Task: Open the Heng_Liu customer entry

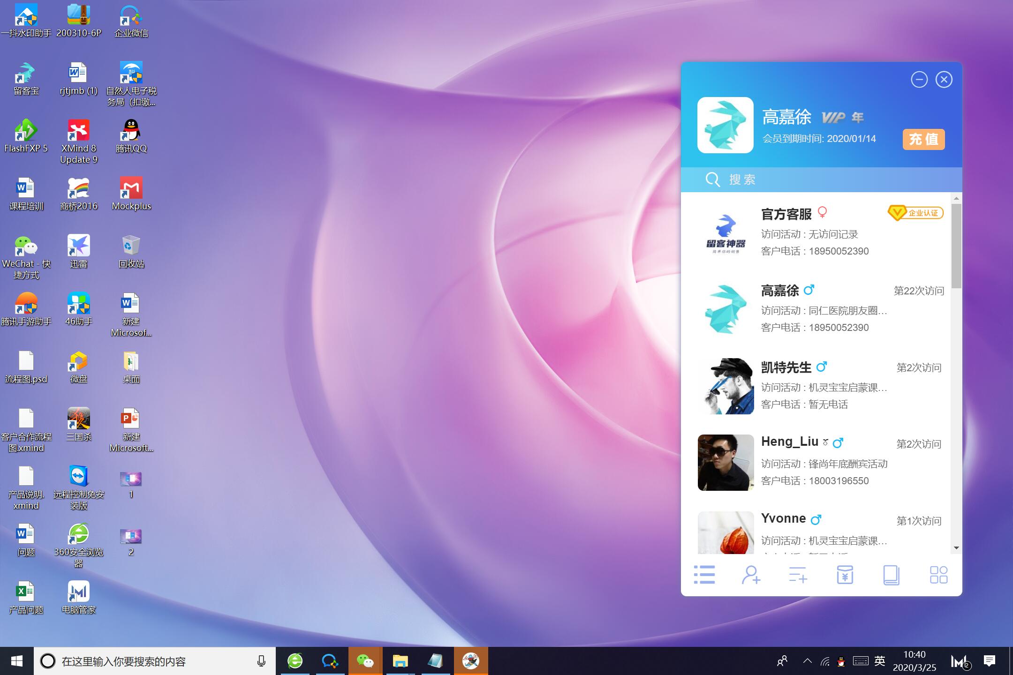Action: point(816,462)
